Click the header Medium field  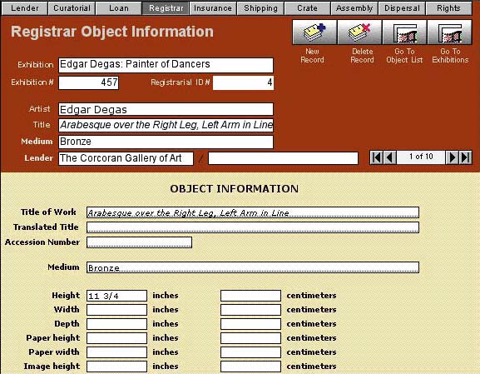pos(166,142)
